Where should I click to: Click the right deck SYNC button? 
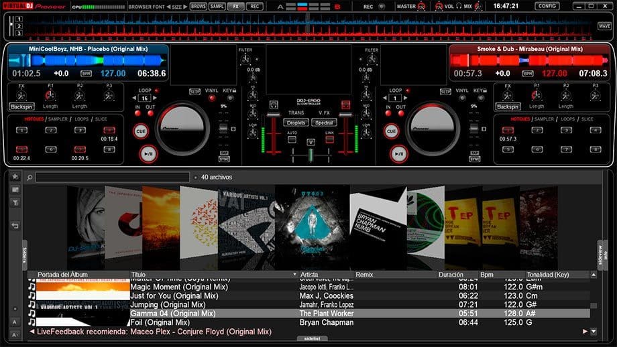point(475,159)
